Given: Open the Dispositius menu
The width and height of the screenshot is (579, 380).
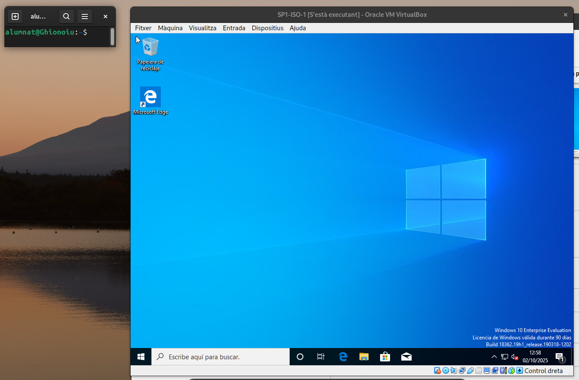Looking at the screenshot, I should point(267,28).
